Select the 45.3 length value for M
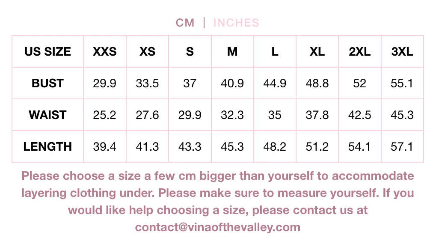Screen dimensions: 439x244 pyautogui.click(x=232, y=146)
